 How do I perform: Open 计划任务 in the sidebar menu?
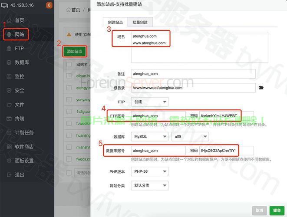tap(24, 132)
